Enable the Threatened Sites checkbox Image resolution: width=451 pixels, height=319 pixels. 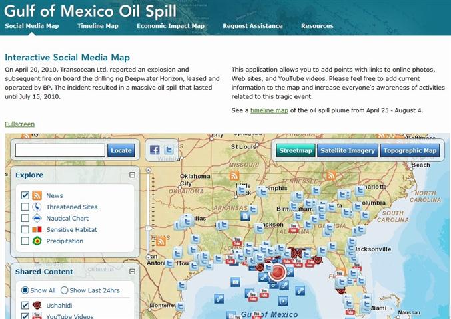[25, 207]
